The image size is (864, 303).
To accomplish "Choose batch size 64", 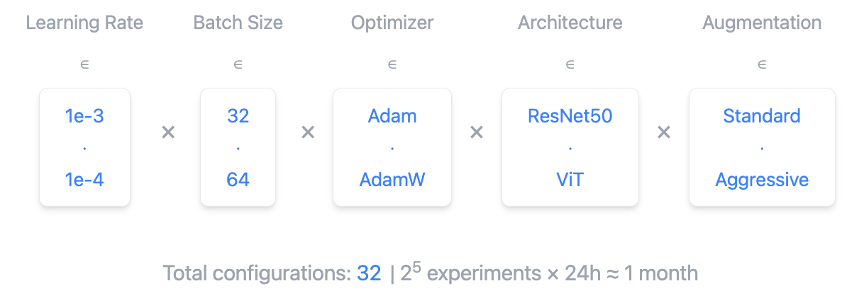I will (238, 180).
